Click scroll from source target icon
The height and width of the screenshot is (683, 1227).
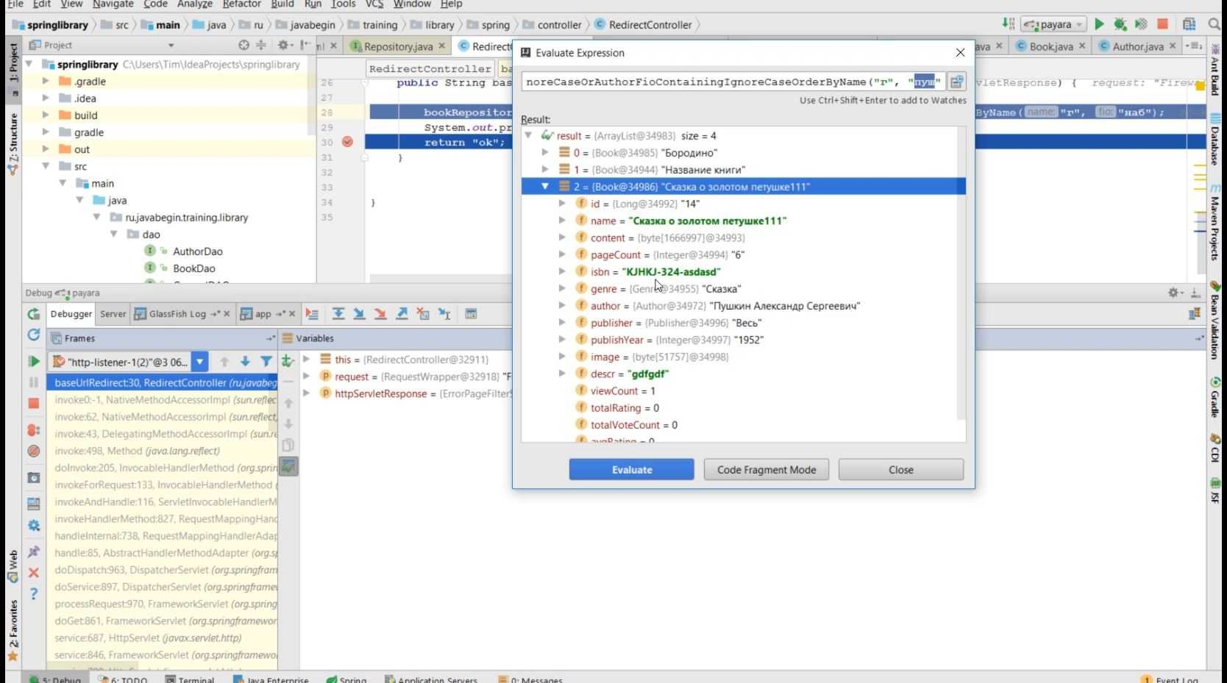click(x=243, y=45)
